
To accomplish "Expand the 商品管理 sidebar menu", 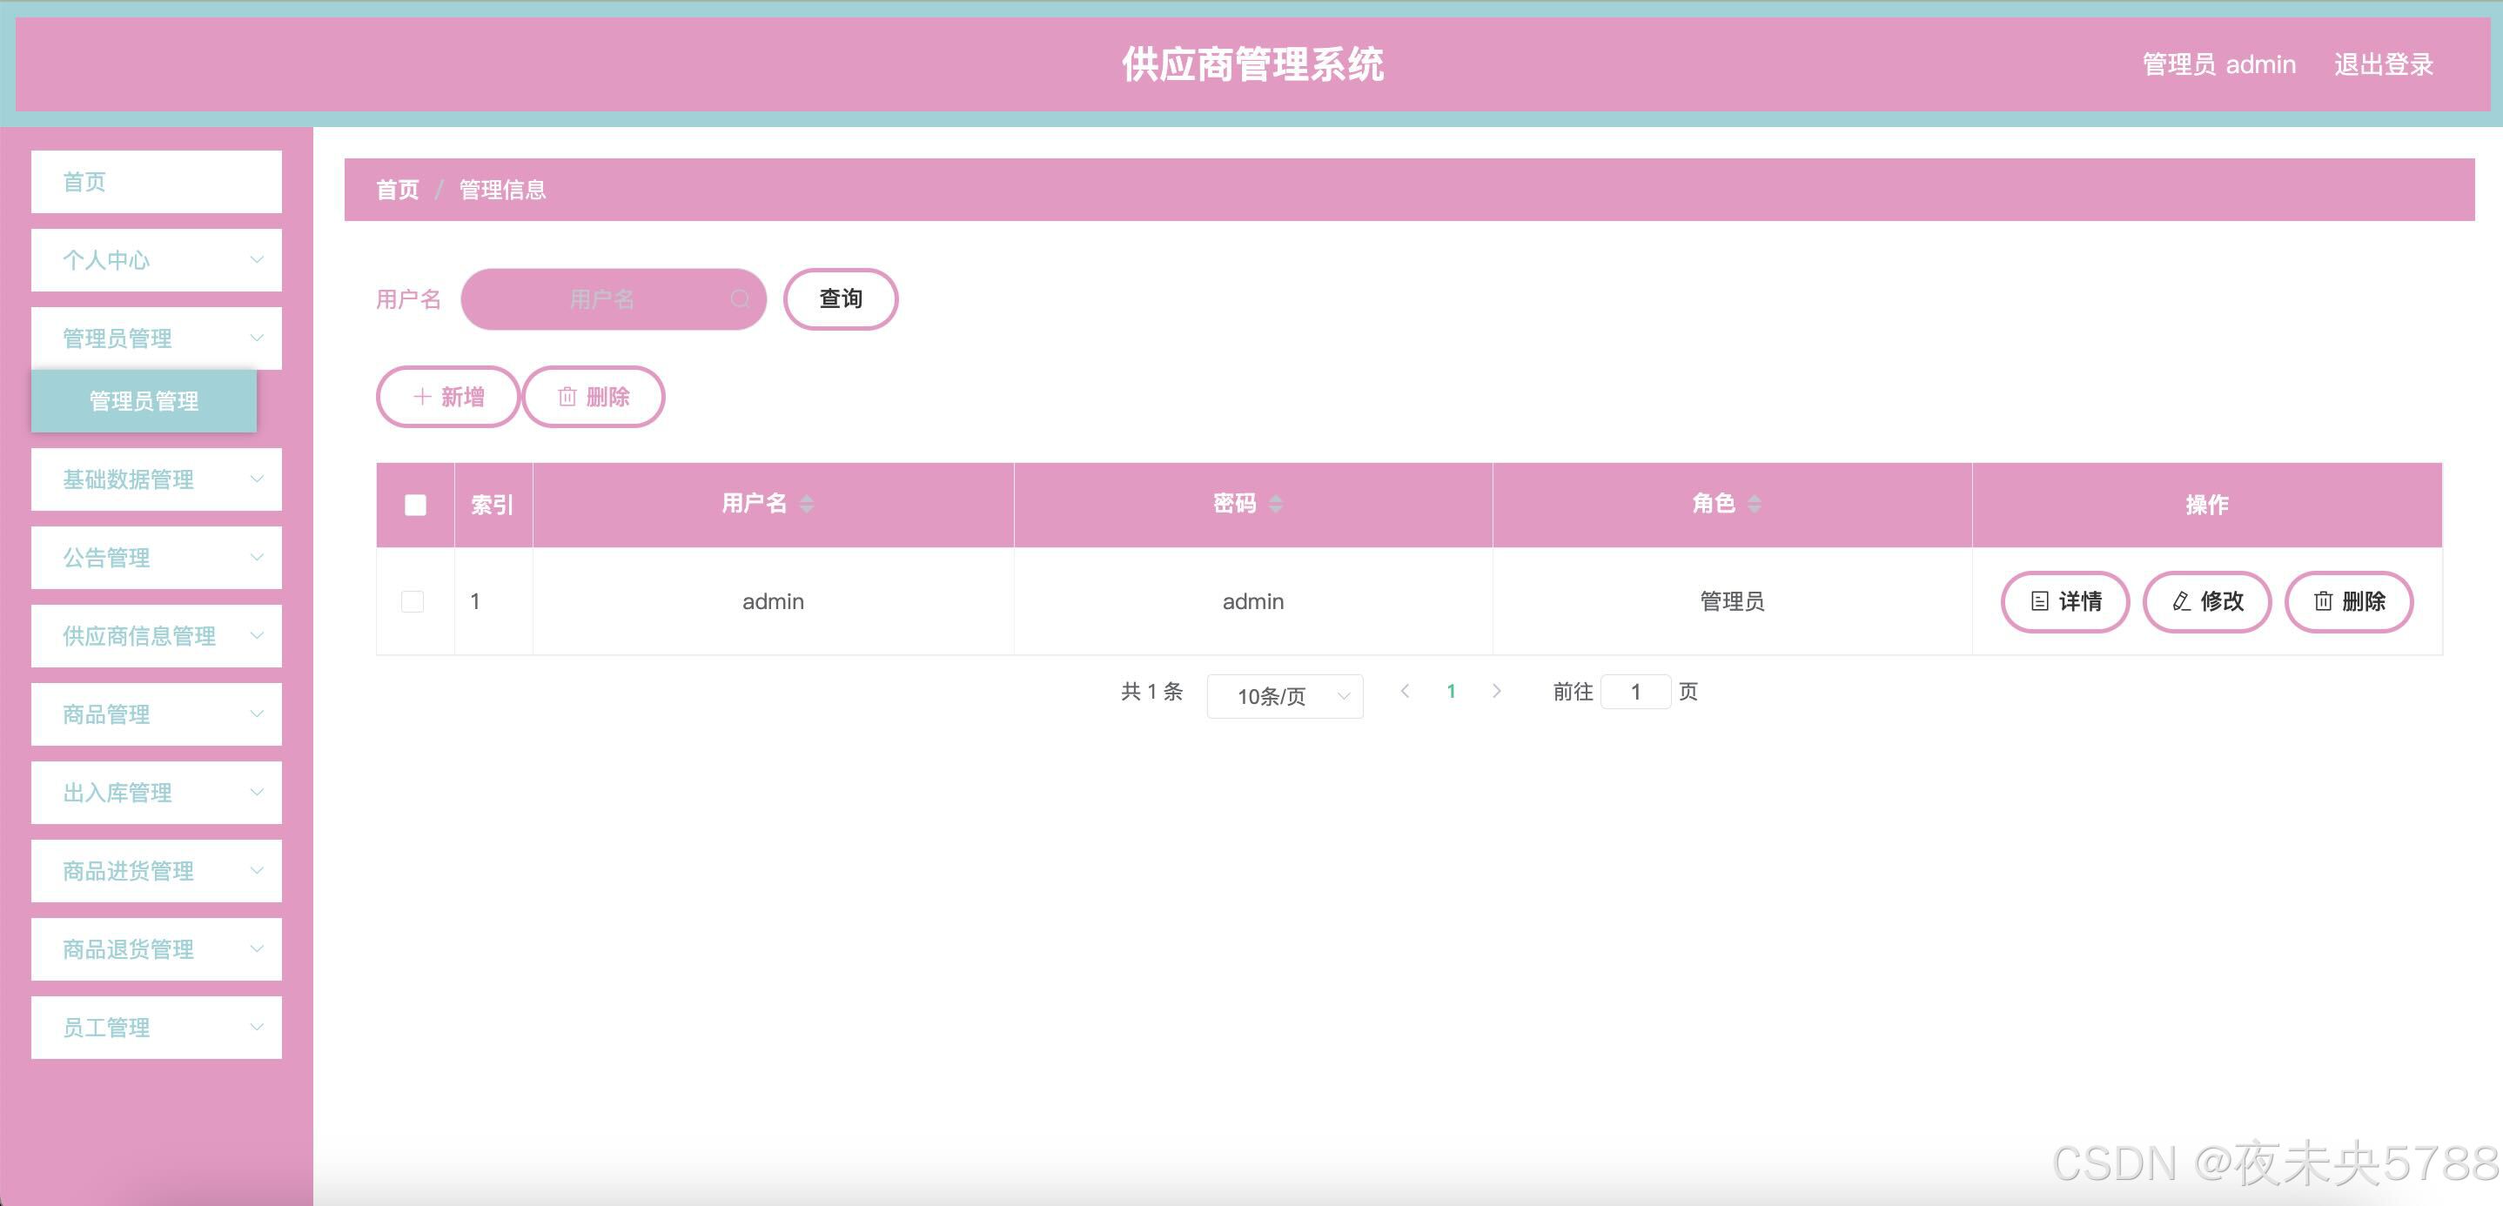I will click(157, 714).
